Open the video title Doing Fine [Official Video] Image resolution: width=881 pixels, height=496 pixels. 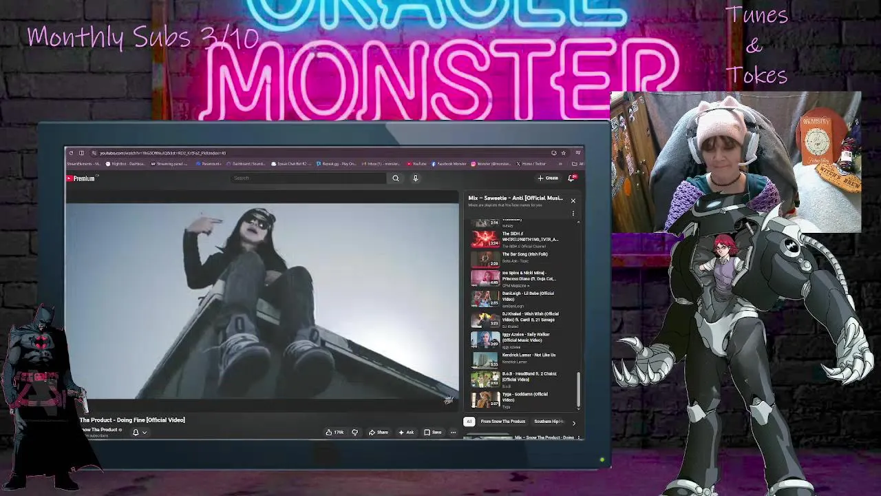(x=132, y=420)
